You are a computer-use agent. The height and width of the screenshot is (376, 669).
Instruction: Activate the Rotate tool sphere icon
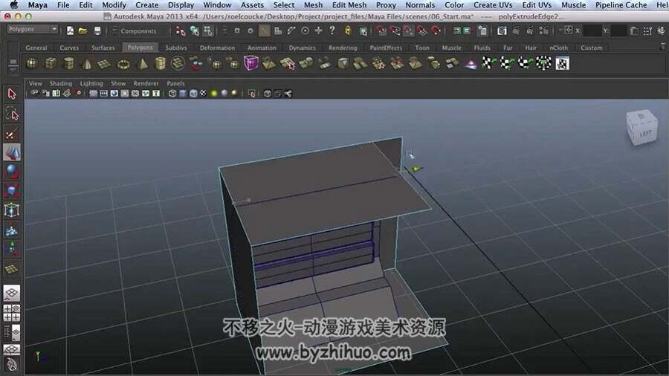coord(11,172)
